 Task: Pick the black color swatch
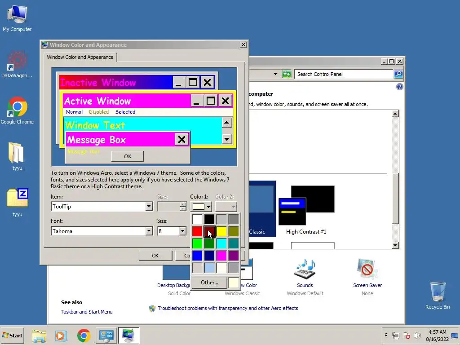click(x=209, y=219)
